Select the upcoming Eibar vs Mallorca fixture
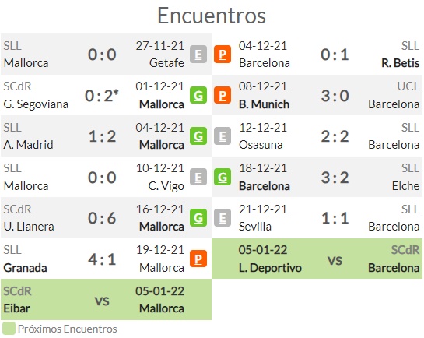 (106, 300)
